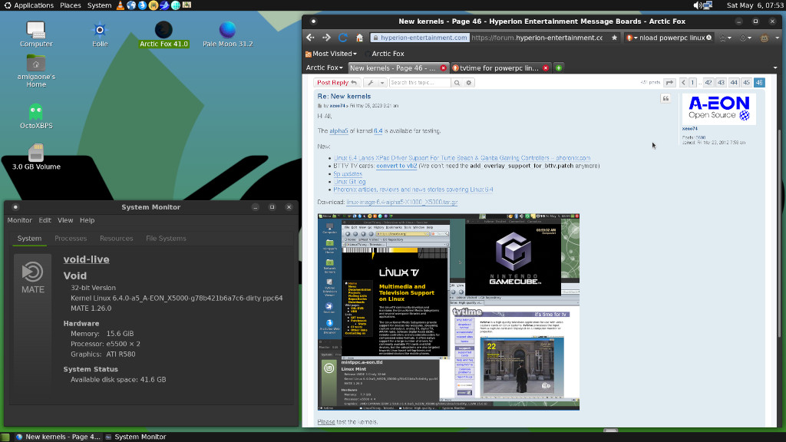The image size is (786, 442).
Task: Click the forum search magnifier button
Action: (x=457, y=83)
